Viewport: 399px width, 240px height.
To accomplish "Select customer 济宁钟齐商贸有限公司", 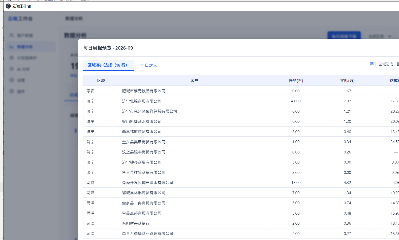I will tap(142, 162).
